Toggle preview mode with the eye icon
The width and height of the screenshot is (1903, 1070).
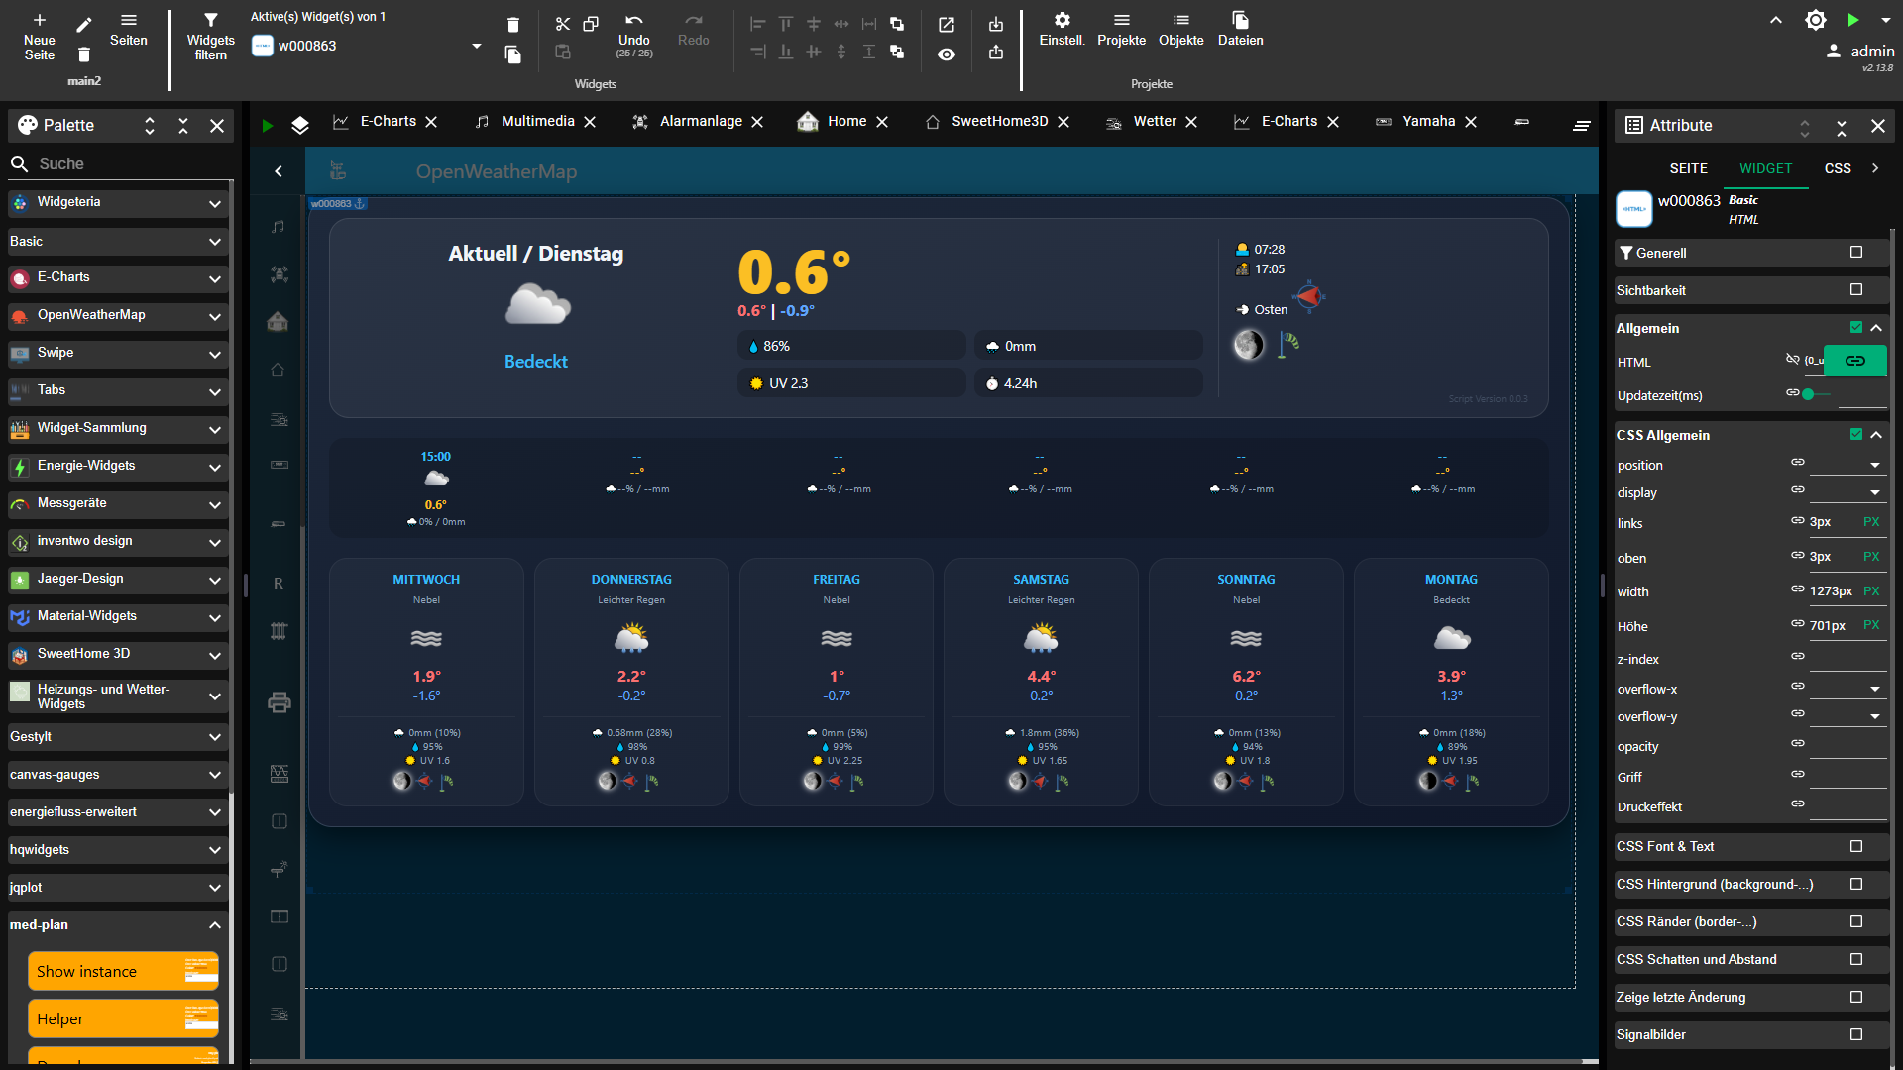[x=947, y=54]
